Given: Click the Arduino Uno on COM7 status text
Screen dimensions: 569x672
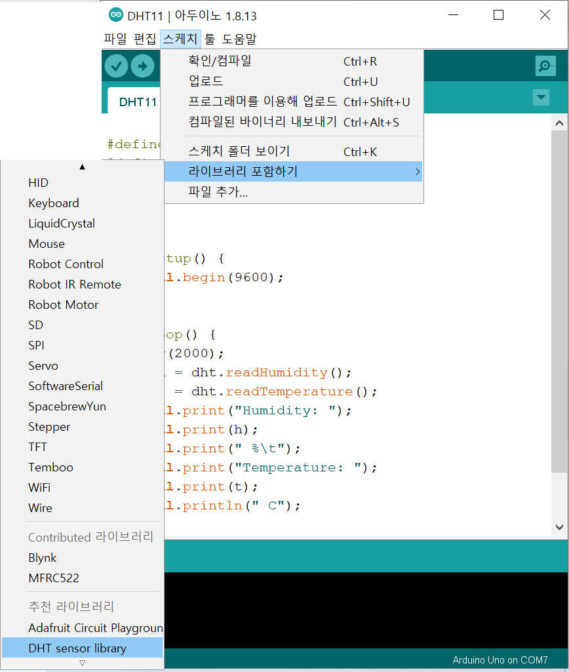Looking at the screenshot, I should coord(500,660).
